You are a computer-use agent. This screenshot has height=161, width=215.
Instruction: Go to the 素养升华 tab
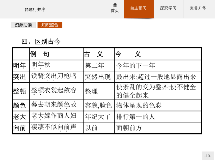pos(199,9)
